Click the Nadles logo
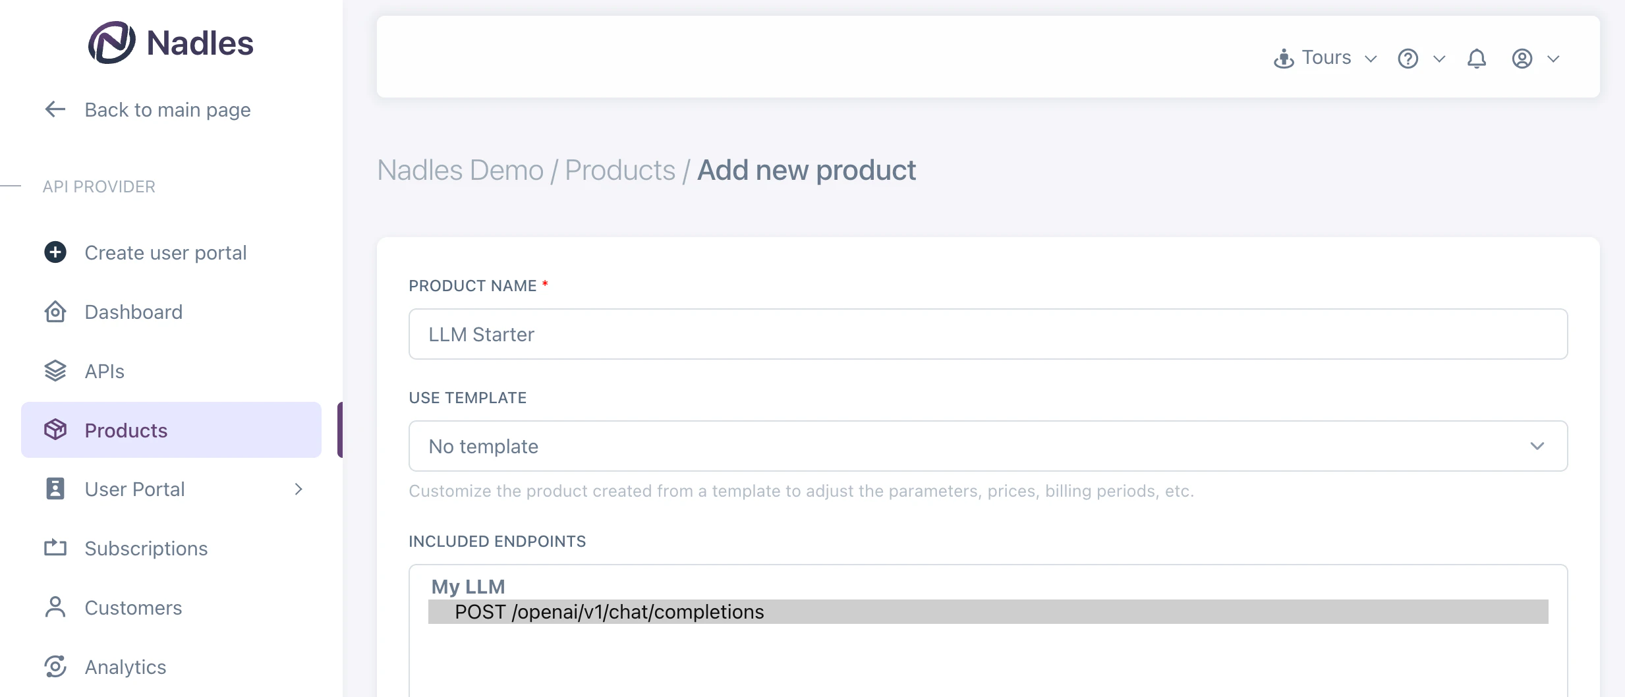This screenshot has height=697, width=1625. click(170, 43)
